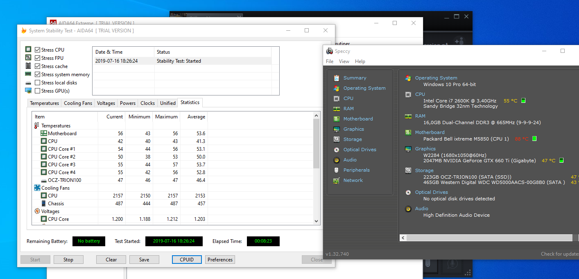This screenshot has width=579, height=279.
Task: Click the Temperatures thermometer icon in Statistics
Action: pos(37,126)
